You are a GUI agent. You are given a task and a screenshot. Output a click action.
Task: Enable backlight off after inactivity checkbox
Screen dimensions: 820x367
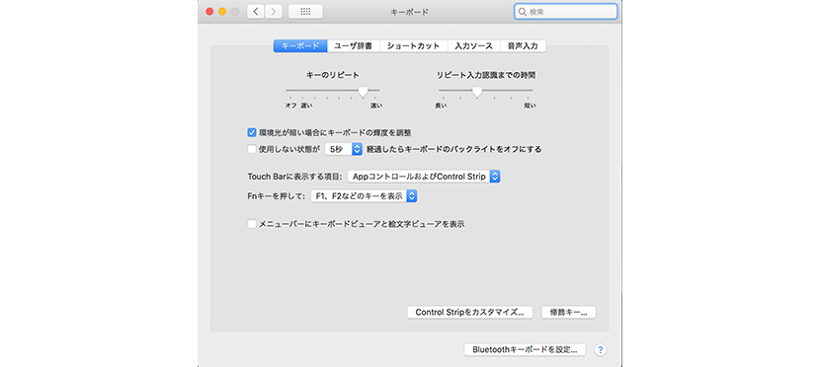tap(252, 149)
